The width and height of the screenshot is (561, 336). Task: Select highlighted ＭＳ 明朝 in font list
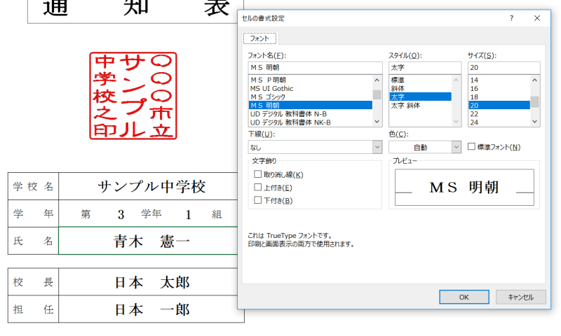coord(310,105)
